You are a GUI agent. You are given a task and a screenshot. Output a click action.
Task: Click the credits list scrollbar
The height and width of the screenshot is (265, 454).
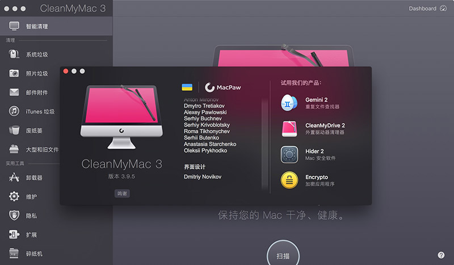[x=264, y=144]
